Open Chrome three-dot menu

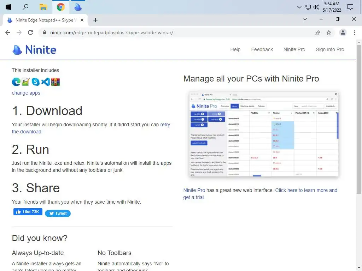(354, 32)
